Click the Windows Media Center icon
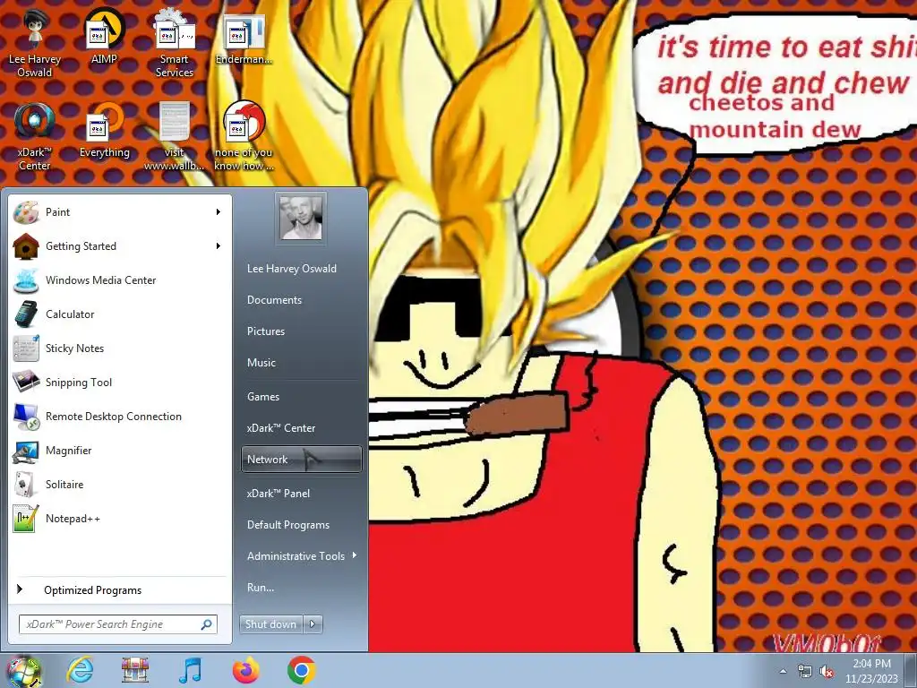 tap(26, 280)
